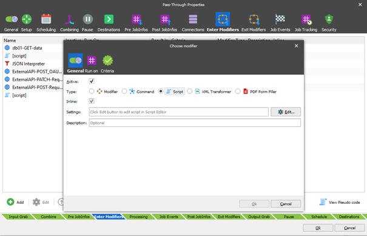Click the Description optional field
This screenshot has width=367, height=236.
pyautogui.click(x=195, y=123)
